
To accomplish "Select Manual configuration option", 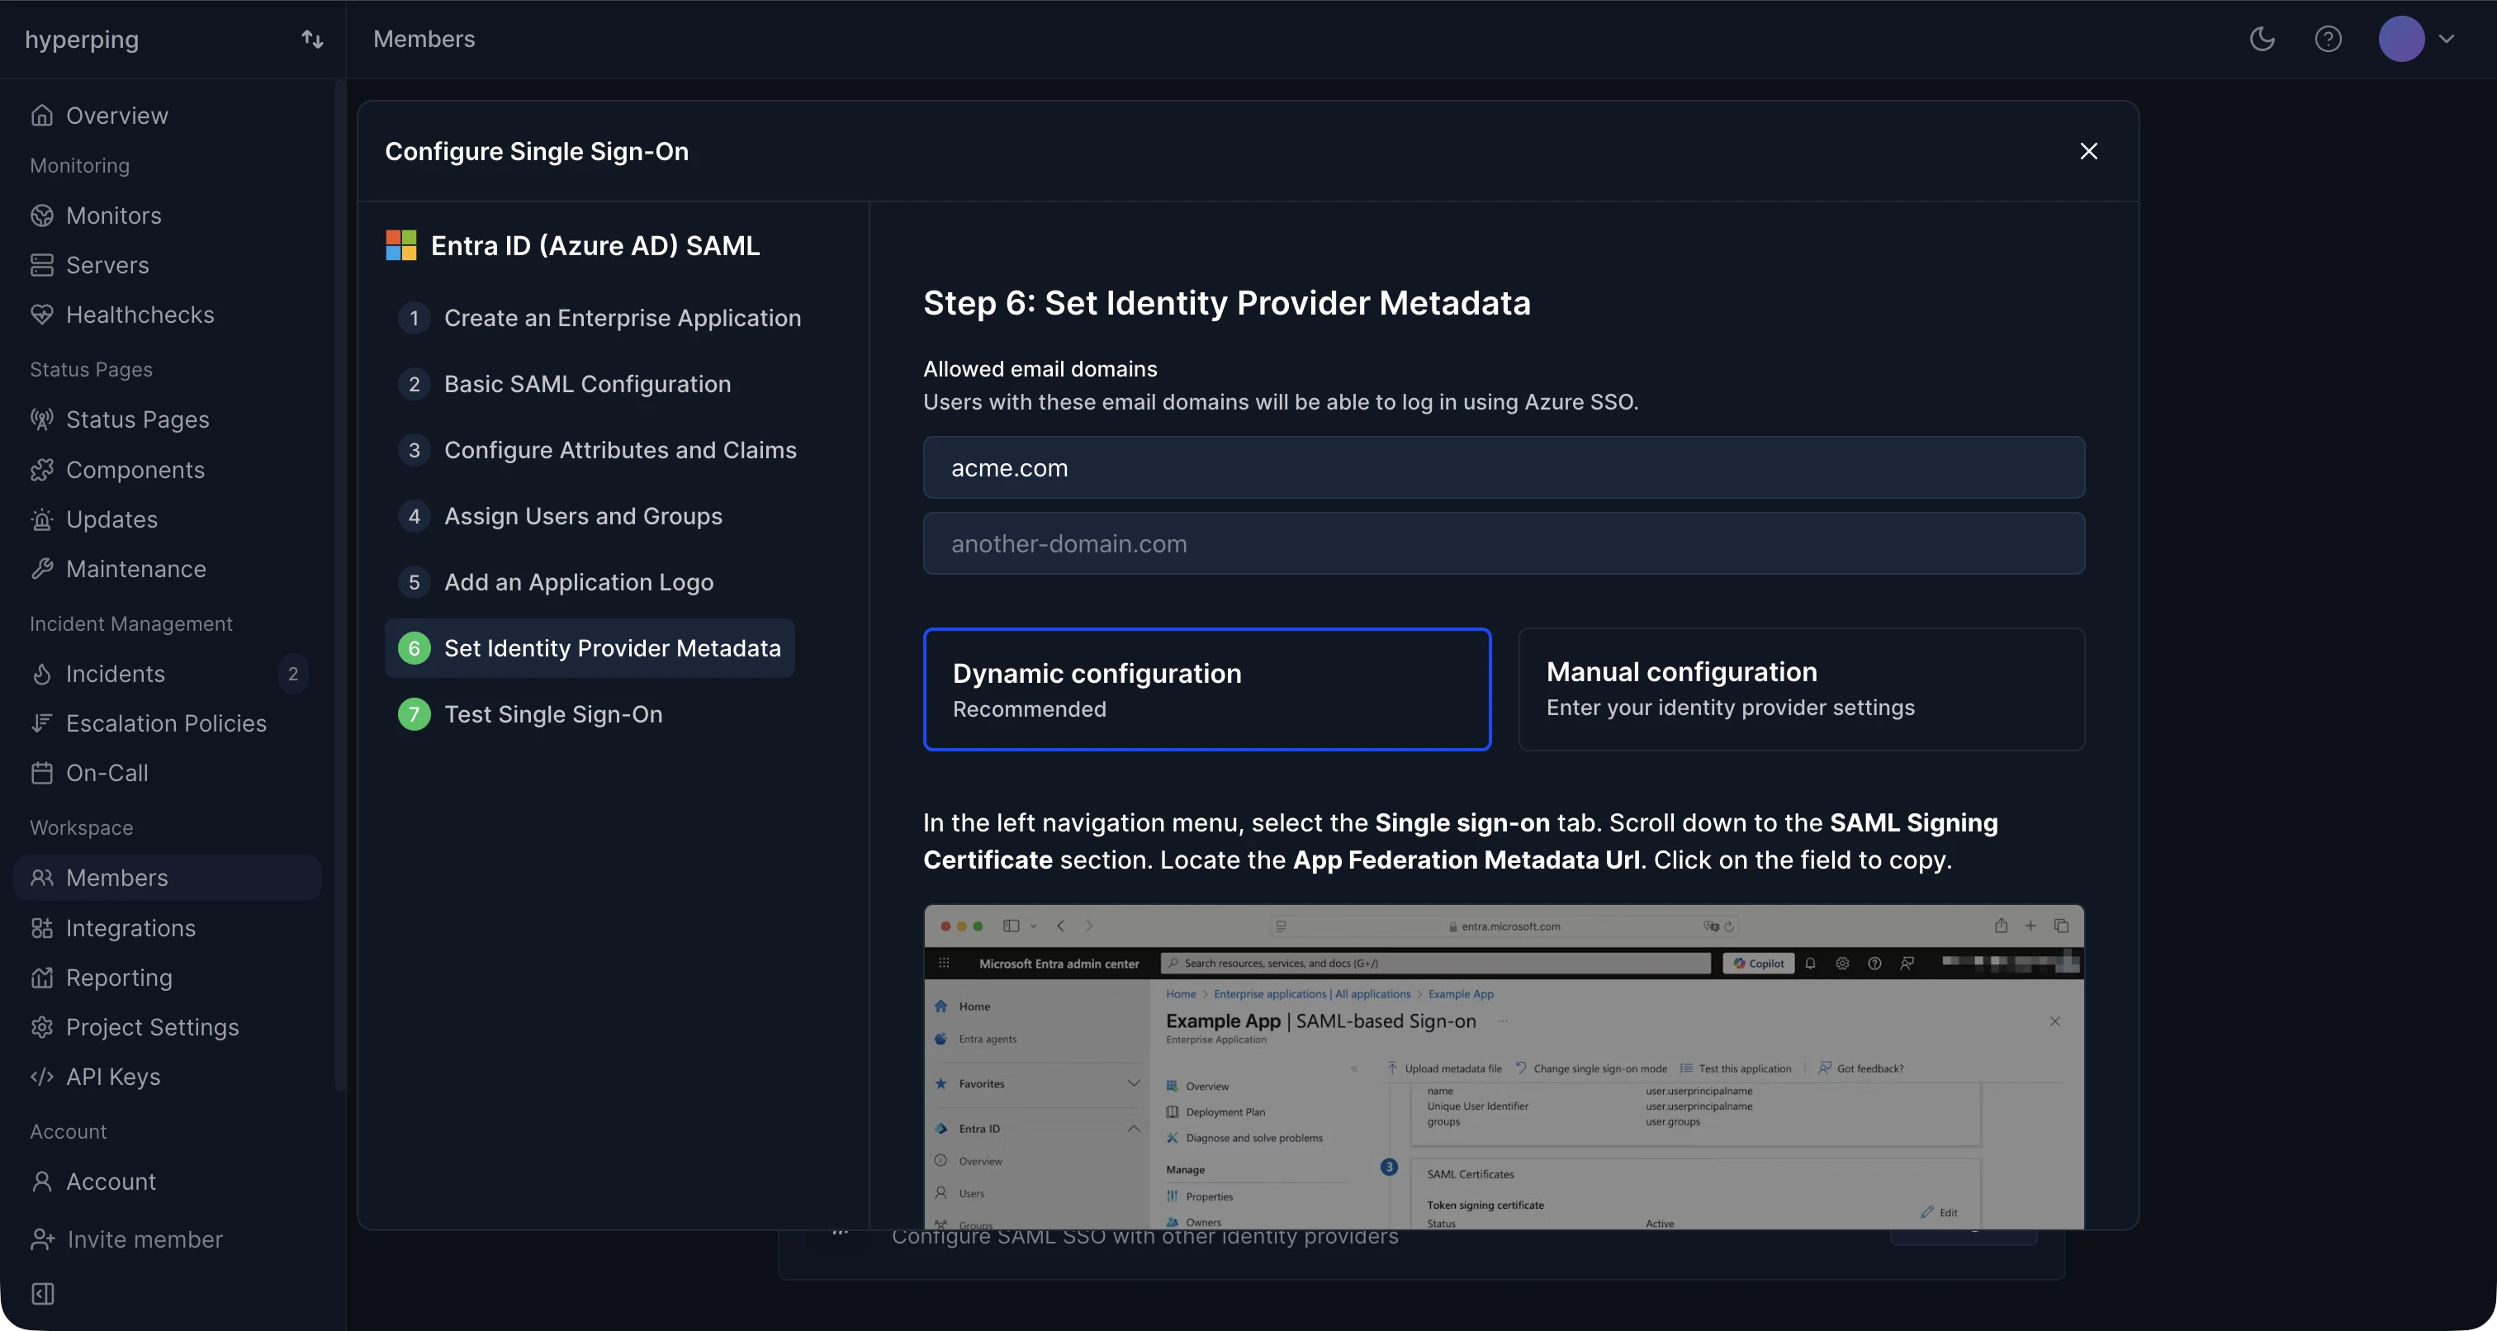I will 1801,689.
